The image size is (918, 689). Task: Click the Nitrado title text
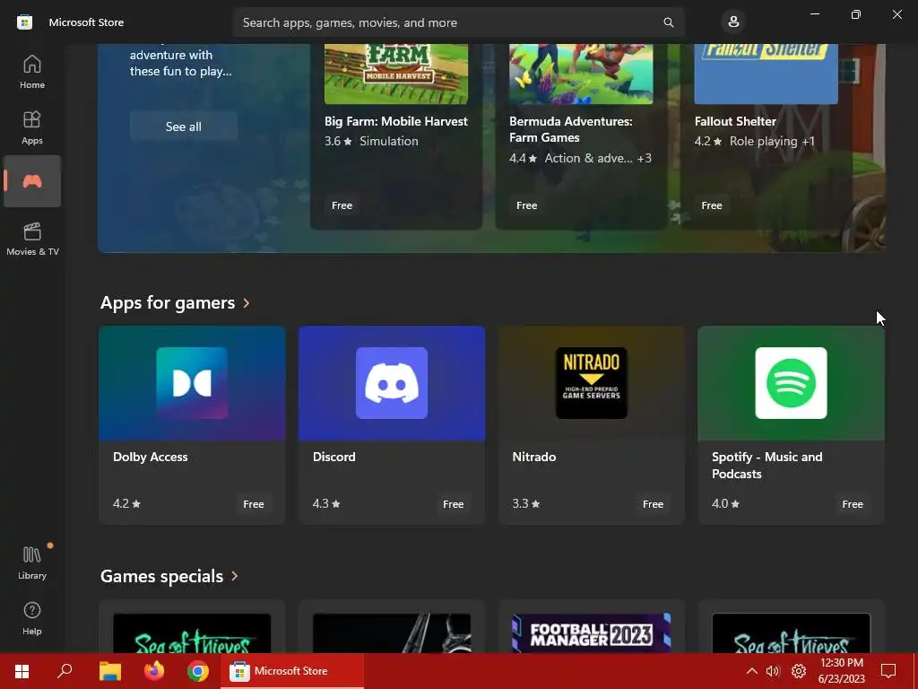tap(534, 457)
